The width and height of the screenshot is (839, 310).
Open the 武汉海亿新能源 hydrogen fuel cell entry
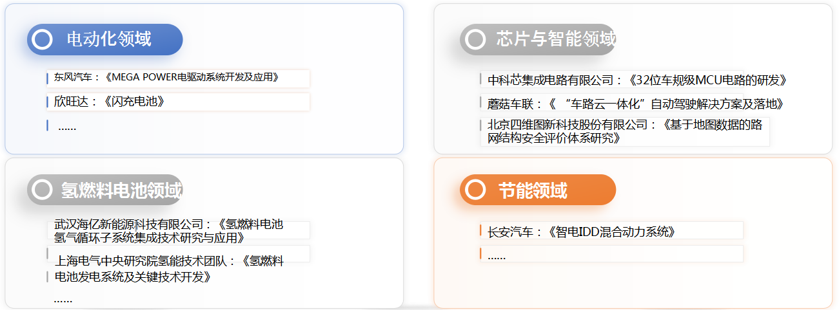(x=169, y=231)
